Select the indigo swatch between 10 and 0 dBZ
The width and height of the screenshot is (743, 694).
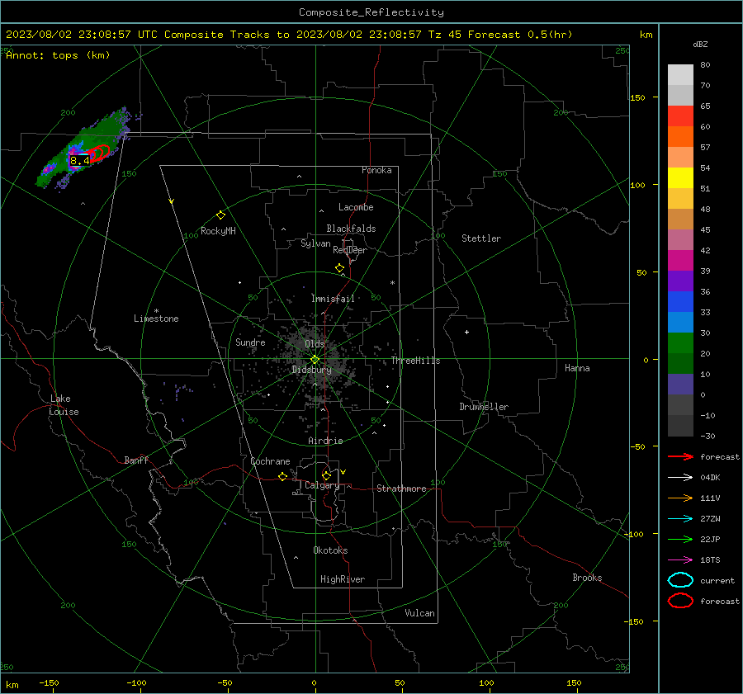[x=680, y=385]
